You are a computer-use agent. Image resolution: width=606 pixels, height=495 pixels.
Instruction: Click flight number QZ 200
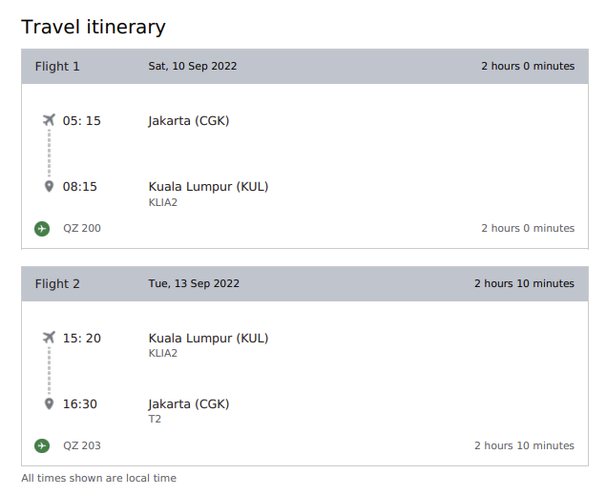[82, 229]
